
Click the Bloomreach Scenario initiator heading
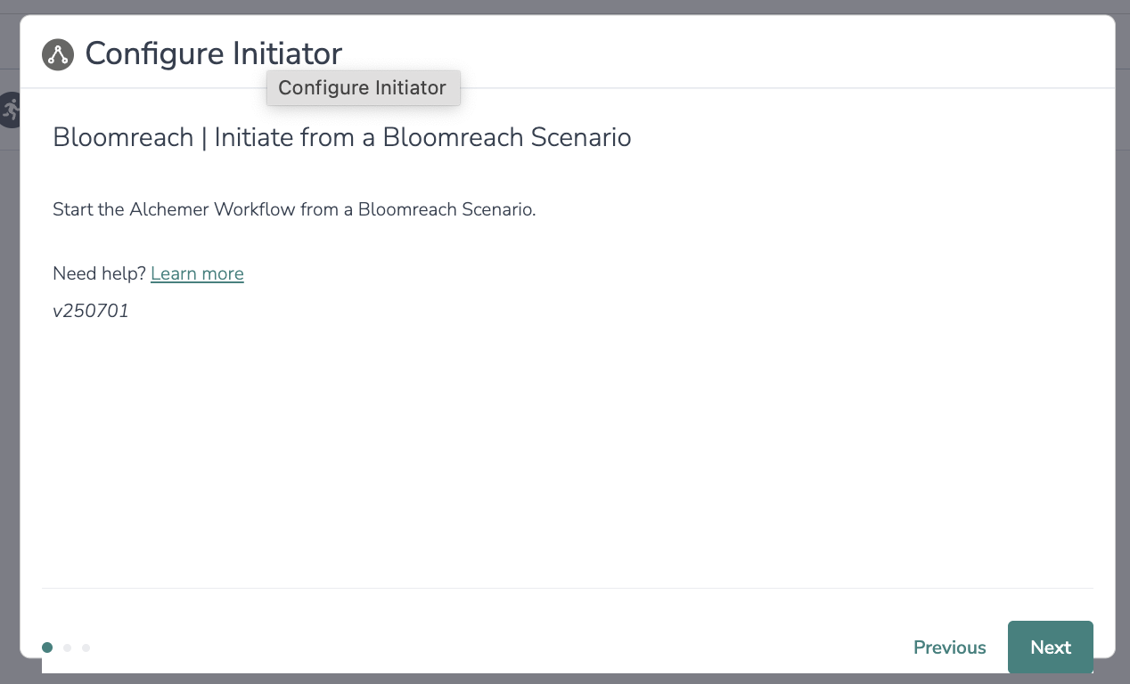point(342,138)
